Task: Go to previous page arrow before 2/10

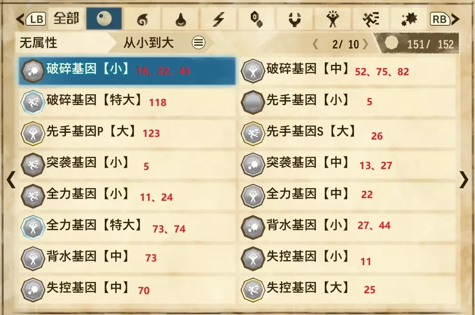Action: point(315,44)
